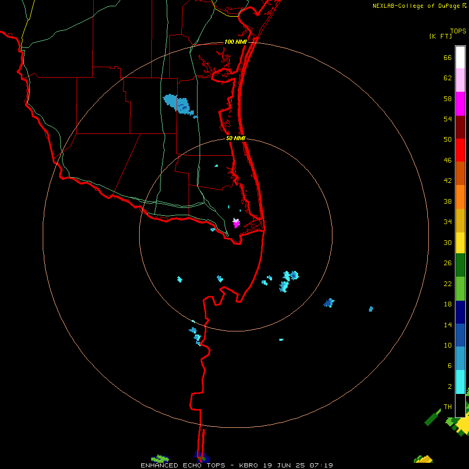The height and width of the screenshot is (469, 469).
Task: Click the NEXLAB-College of DuPage label
Action: tap(416, 6)
